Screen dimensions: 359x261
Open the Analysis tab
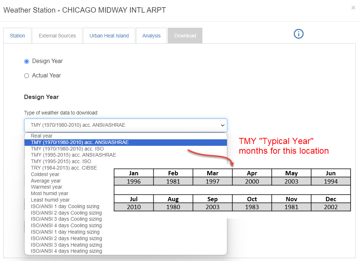pos(152,36)
